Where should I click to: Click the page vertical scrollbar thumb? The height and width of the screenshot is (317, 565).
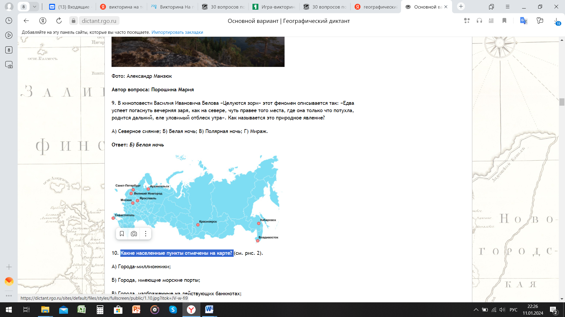pos(562,102)
